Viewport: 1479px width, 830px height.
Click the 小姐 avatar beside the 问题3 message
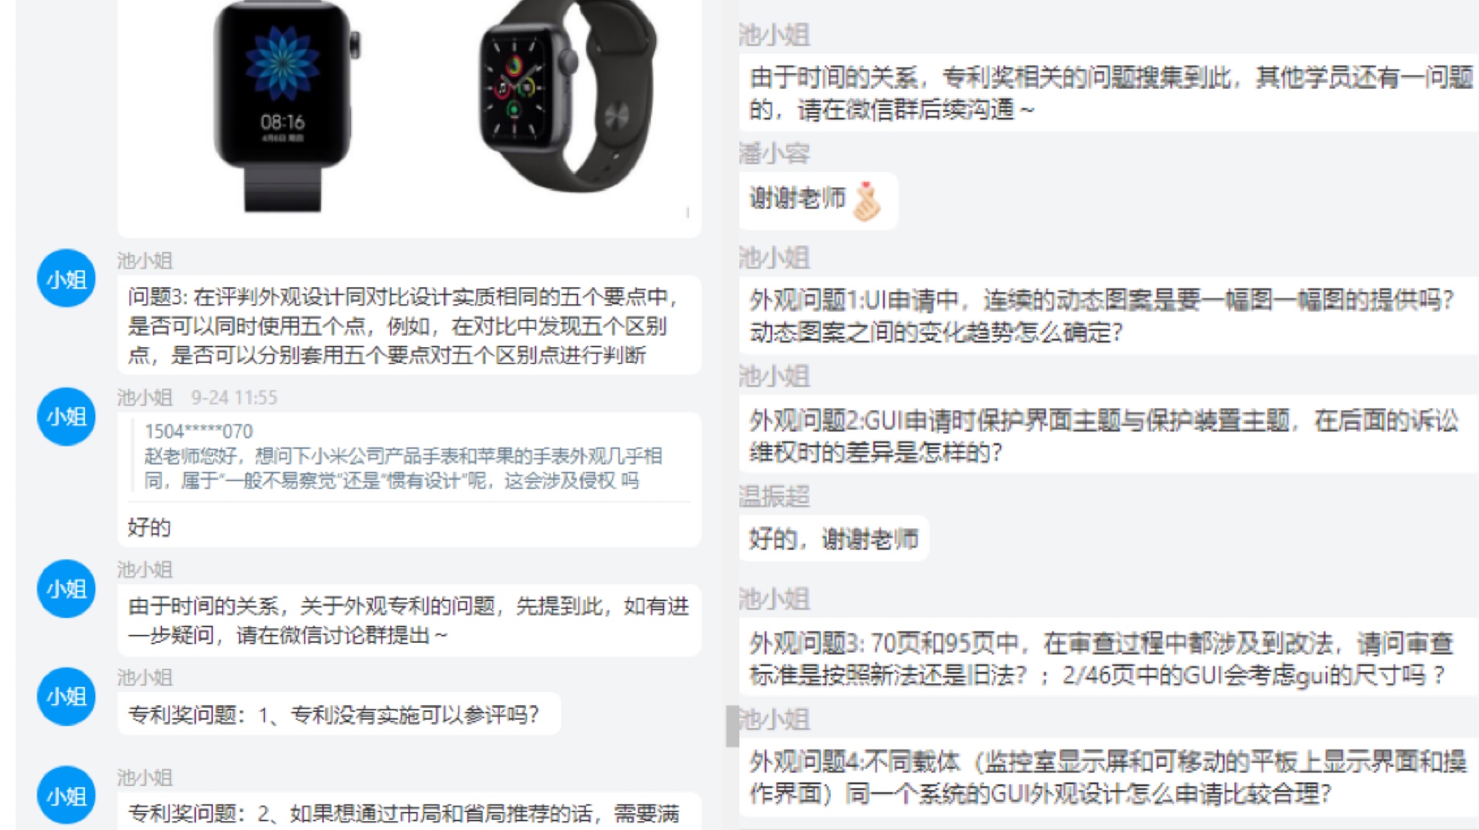[66, 278]
